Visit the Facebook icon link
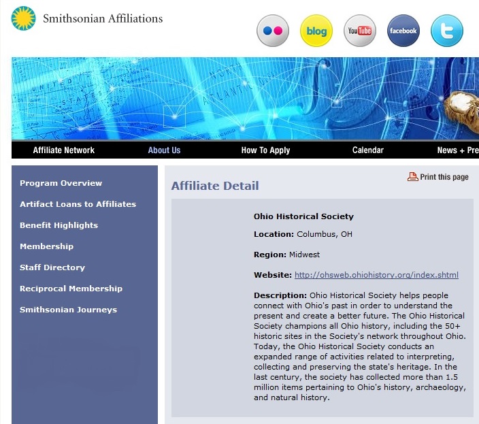Screen dimensions: 479x424 403,31
